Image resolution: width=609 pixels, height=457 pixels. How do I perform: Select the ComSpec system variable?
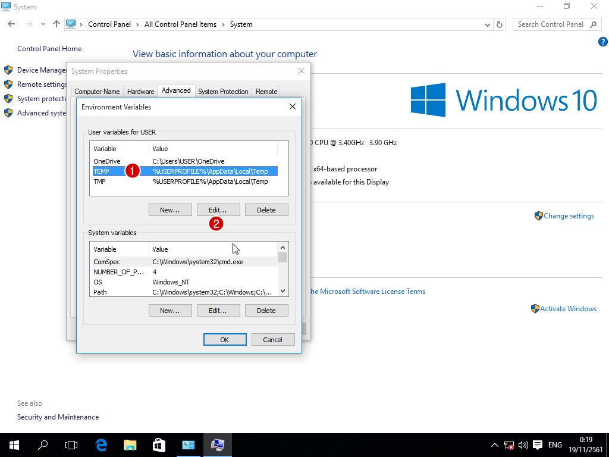[186, 262]
